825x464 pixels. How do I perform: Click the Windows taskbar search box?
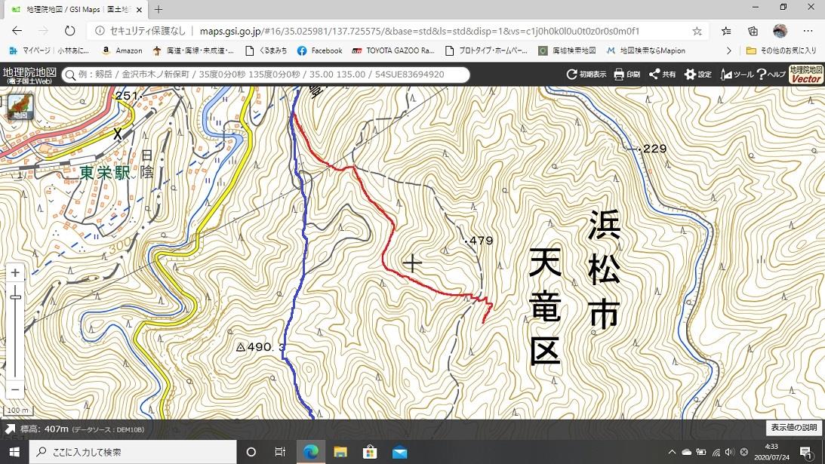pyautogui.click(x=133, y=452)
